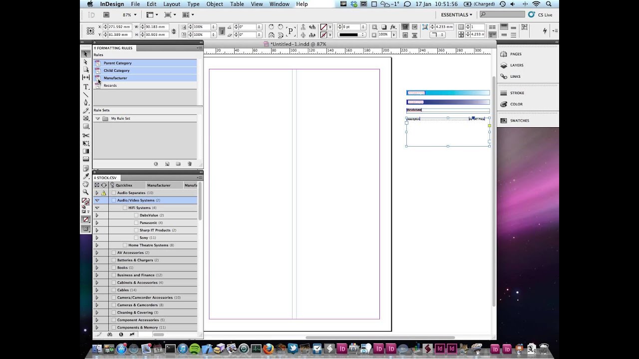This screenshot has width=639, height=359.
Task: Click the fx effects icon in control bar
Action: click(x=394, y=27)
